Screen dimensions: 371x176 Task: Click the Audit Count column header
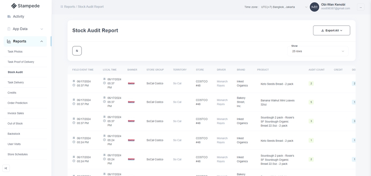click(317, 70)
